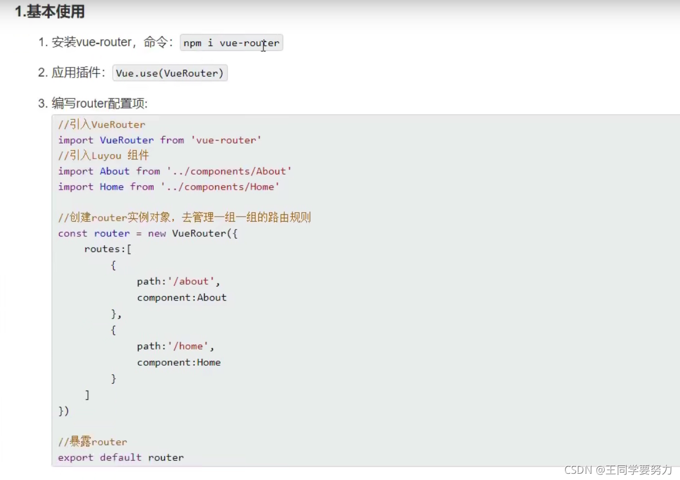Click the line importing About from '../components/About'
Image resolution: width=680 pixels, height=480 pixels.
point(175,171)
